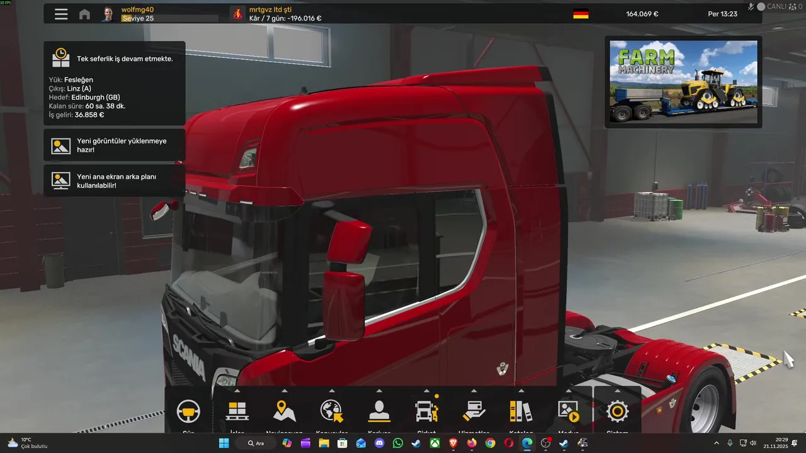Click the German flag icon
This screenshot has height=453, width=806.
(x=581, y=14)
